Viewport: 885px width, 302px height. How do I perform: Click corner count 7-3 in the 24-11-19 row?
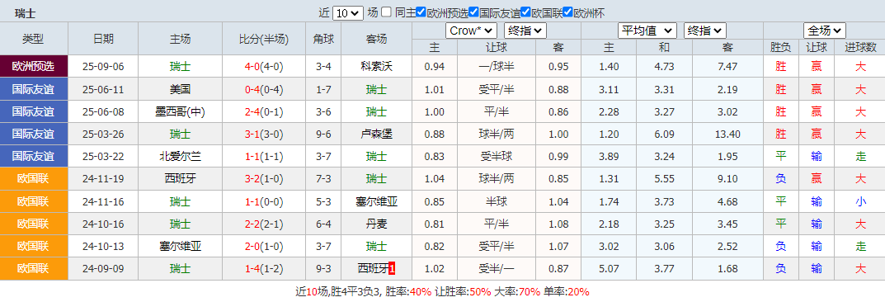pyautogui.click(x=323, y=179)
